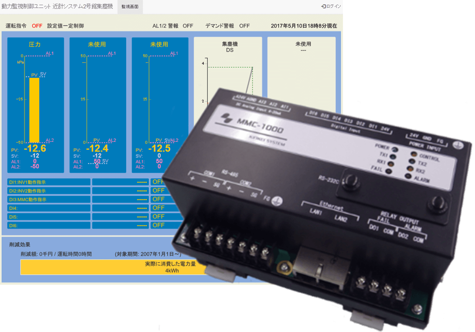The height and width of the screenshot is (332, 475).
Task: Click the date 2017年5月10日18時8分現在
Action: point(304,26)
